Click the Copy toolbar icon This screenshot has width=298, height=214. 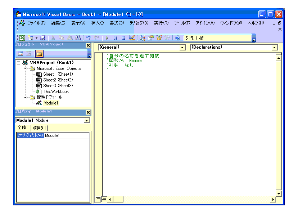tap(61, 38)
